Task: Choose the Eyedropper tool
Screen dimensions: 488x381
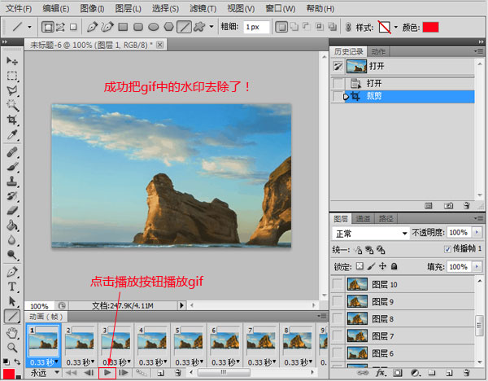Action: (11, 134)
